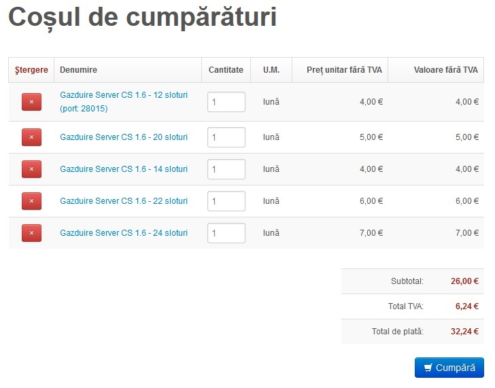Click the Total de plată value 32,24 €
Image resolution: width=495 pixels, height=388 pixels.
[464, 332]
